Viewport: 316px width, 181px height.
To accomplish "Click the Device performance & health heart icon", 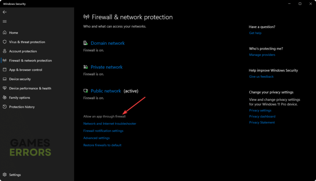I will [x=5, y=88].
